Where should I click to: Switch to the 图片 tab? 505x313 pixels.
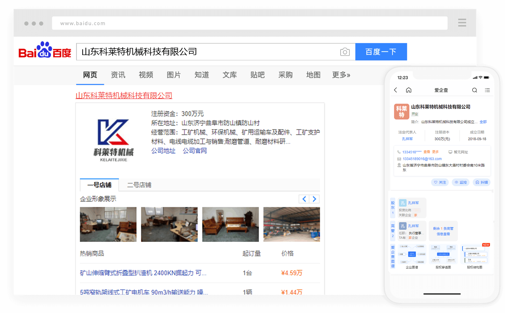(x=174, y=75)
